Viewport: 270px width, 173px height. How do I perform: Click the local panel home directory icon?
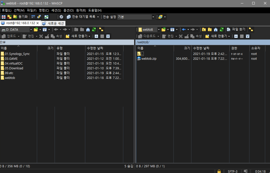[88, 30]
